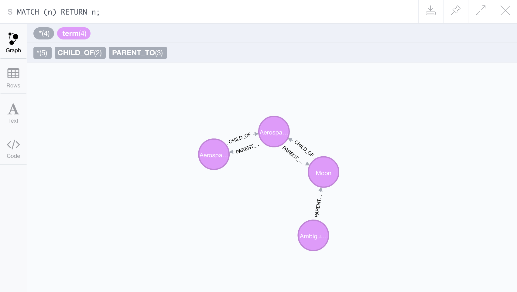Click the top center Aerospa… node
The height and width of the screenshot is (292, 517).
pyautogui.click(x=274, y=132)
